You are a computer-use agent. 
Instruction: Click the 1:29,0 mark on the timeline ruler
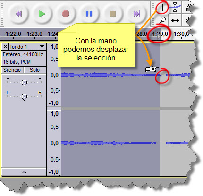pos(160,34)
